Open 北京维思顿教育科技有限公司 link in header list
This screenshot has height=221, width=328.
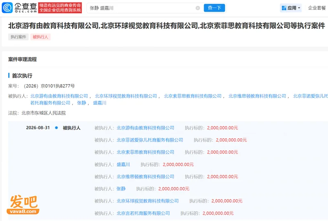[x=257, y=96]
